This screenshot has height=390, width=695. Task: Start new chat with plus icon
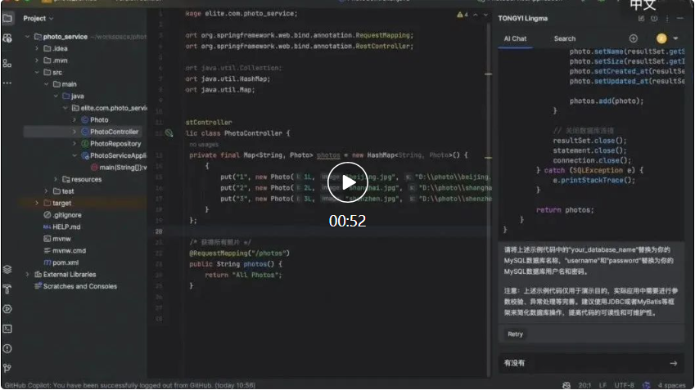(x=634, y=38)
